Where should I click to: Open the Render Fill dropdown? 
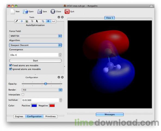coord(42,90)
